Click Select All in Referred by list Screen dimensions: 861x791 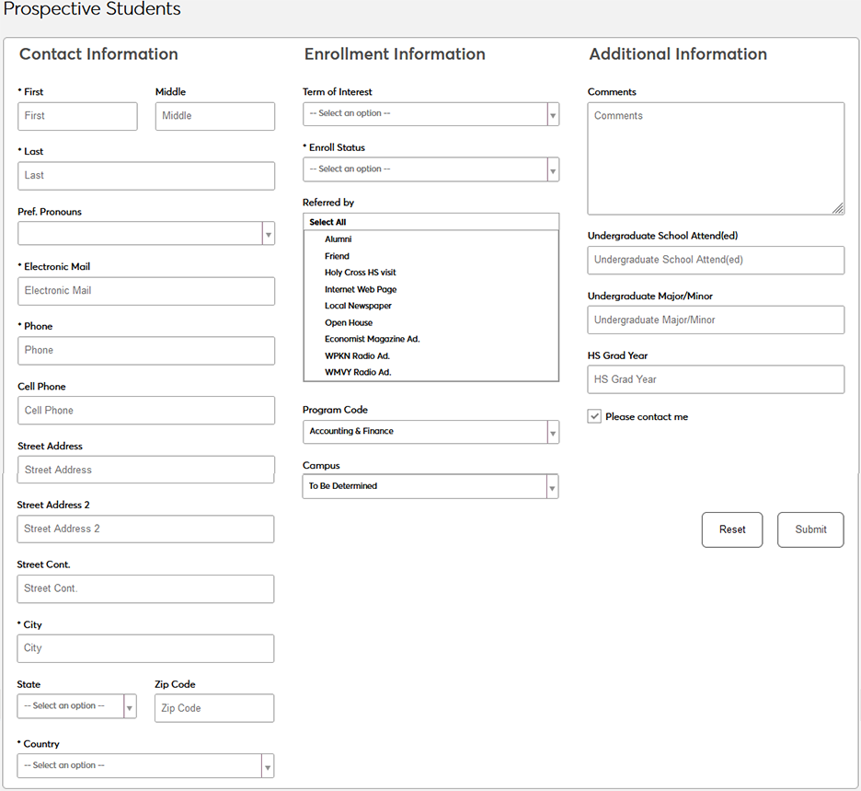(327, 222)
